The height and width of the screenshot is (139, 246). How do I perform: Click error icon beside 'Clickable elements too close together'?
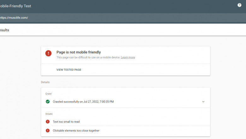pyautogui.click(x=48, y=130)
